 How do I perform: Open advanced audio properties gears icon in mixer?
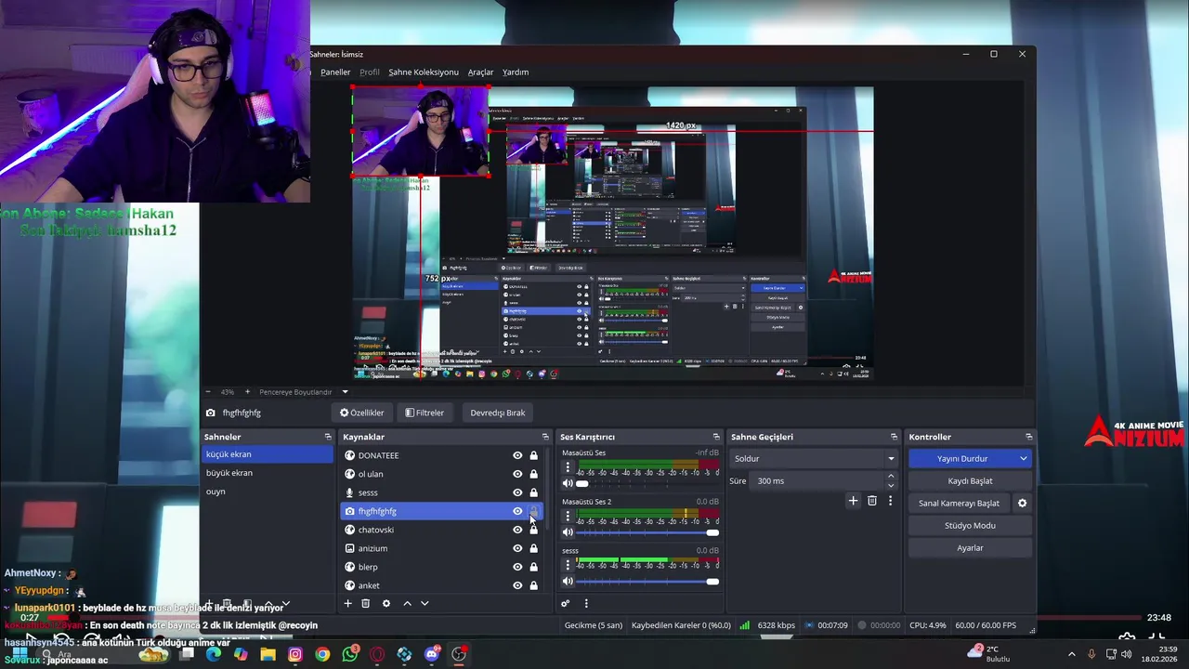tap(565, 603)
